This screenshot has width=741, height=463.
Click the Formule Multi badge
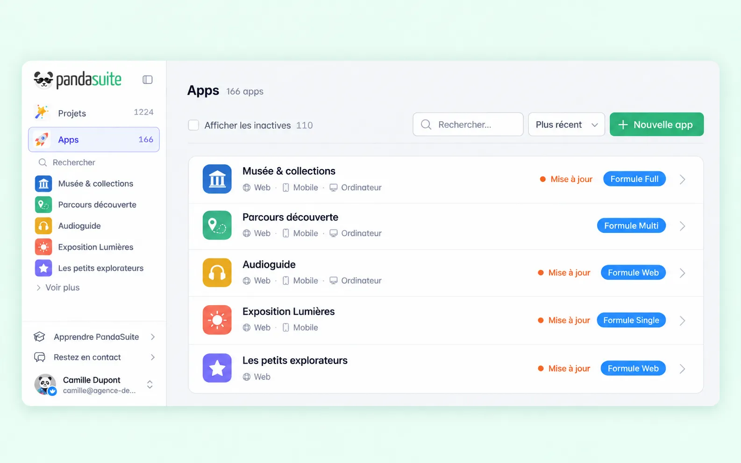(631, 225)
